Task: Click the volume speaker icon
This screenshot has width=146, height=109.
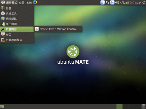Action: (117, 2)
